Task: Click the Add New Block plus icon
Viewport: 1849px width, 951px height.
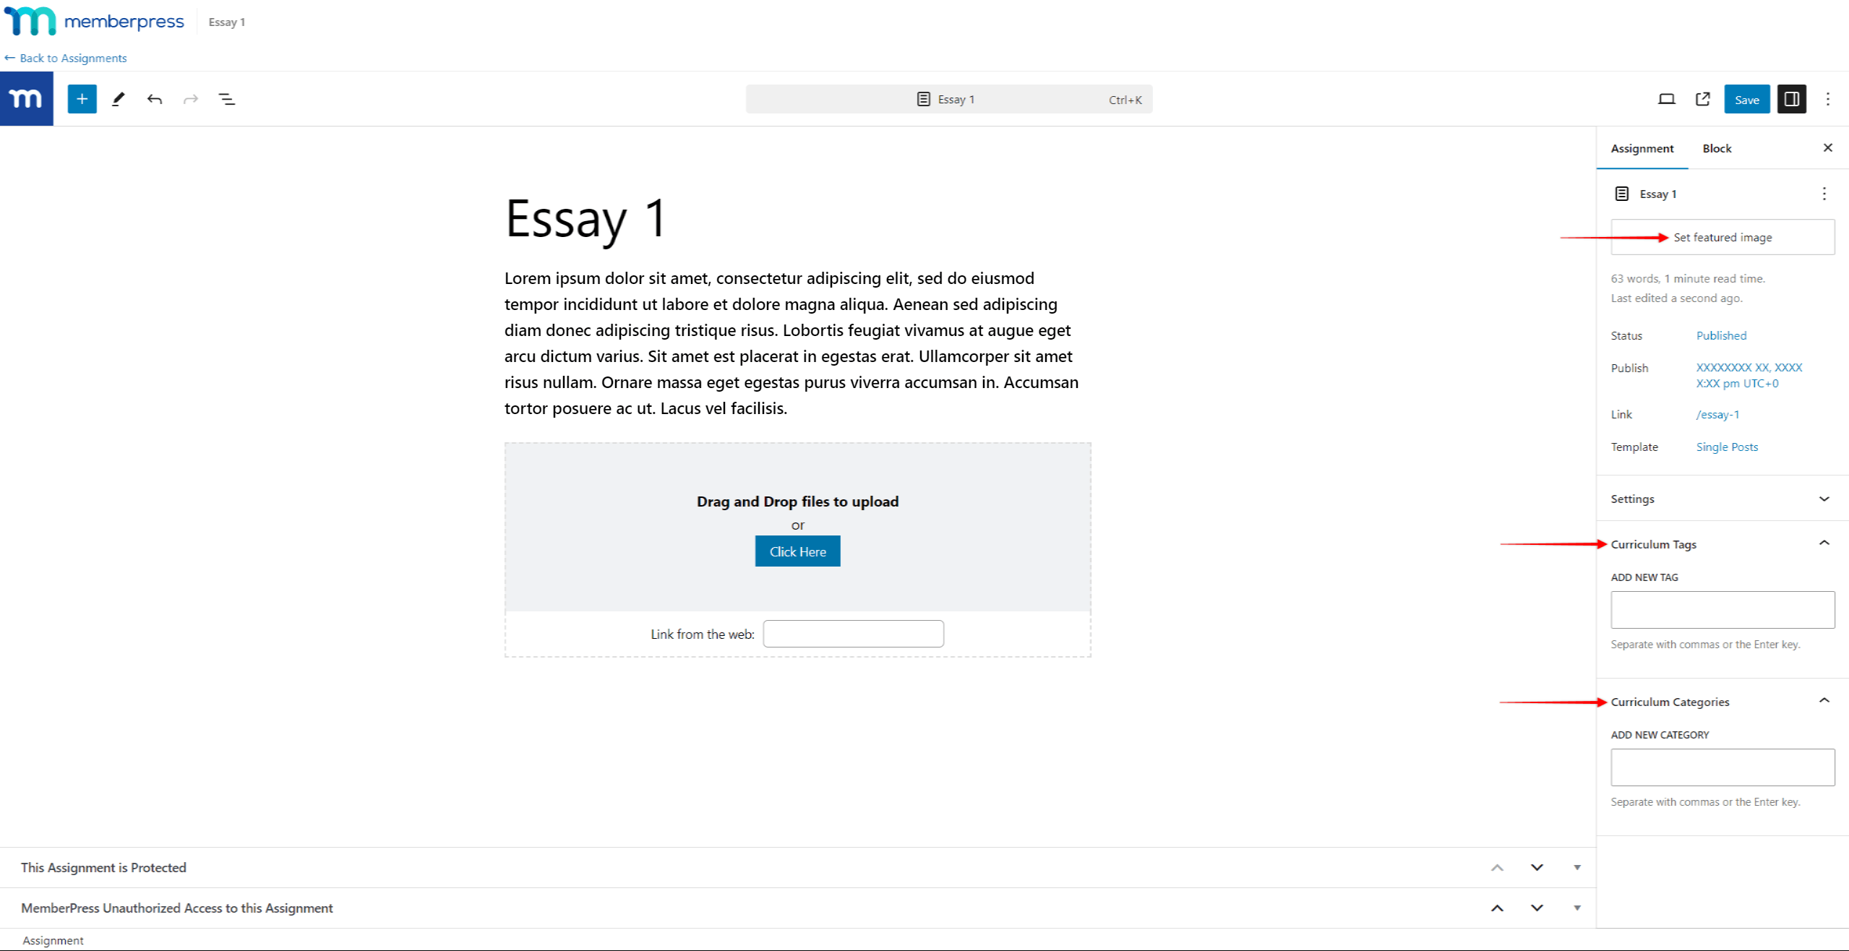Action: click(81, 98)
